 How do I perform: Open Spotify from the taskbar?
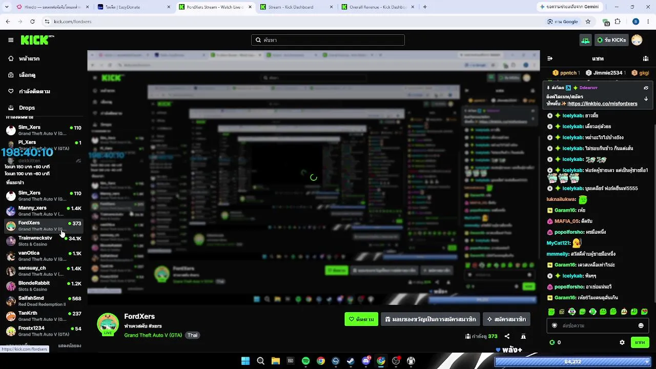[x=305, y=361]
